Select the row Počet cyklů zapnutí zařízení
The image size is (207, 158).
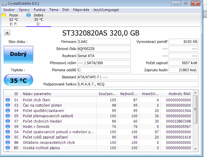(98, 137)
